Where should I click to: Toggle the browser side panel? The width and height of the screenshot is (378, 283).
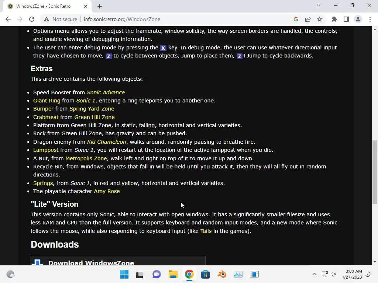pyautogui.click(x=346, y=19)
